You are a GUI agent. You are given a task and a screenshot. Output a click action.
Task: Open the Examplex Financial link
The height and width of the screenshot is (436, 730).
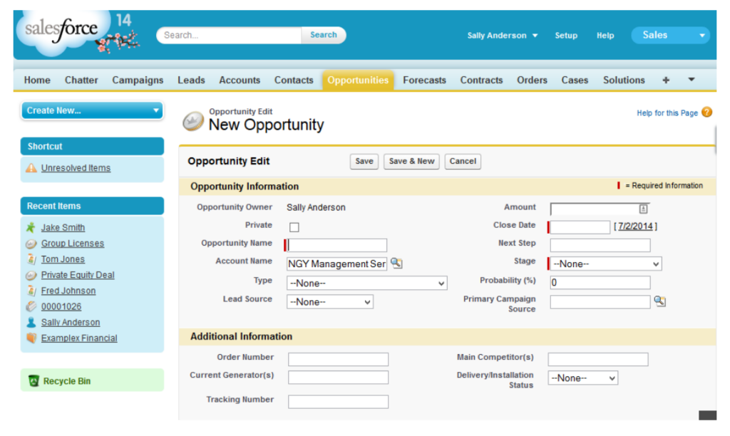[x=79, y=338]
